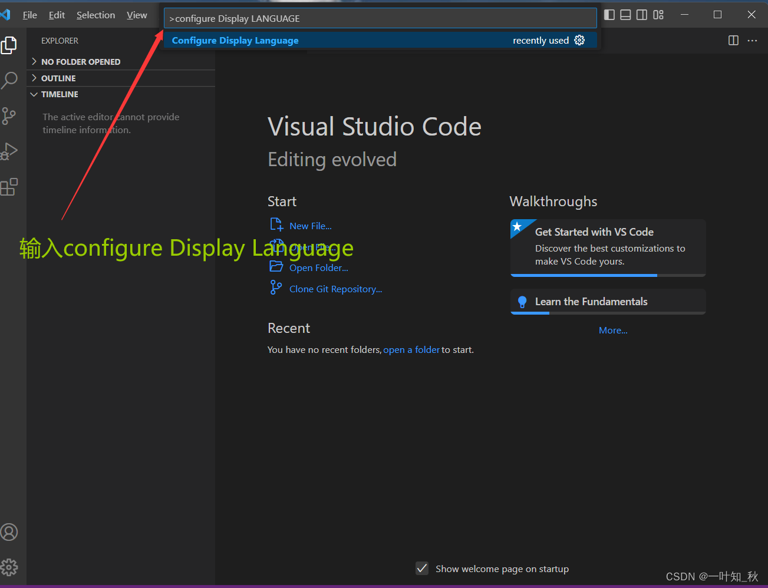768x588 pixels.
Task: Open the Extensions view icon
Action: click(9, 187)
